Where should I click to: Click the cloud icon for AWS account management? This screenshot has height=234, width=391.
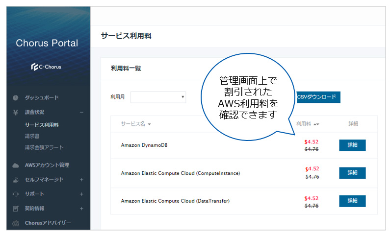[x=16, y=165]
